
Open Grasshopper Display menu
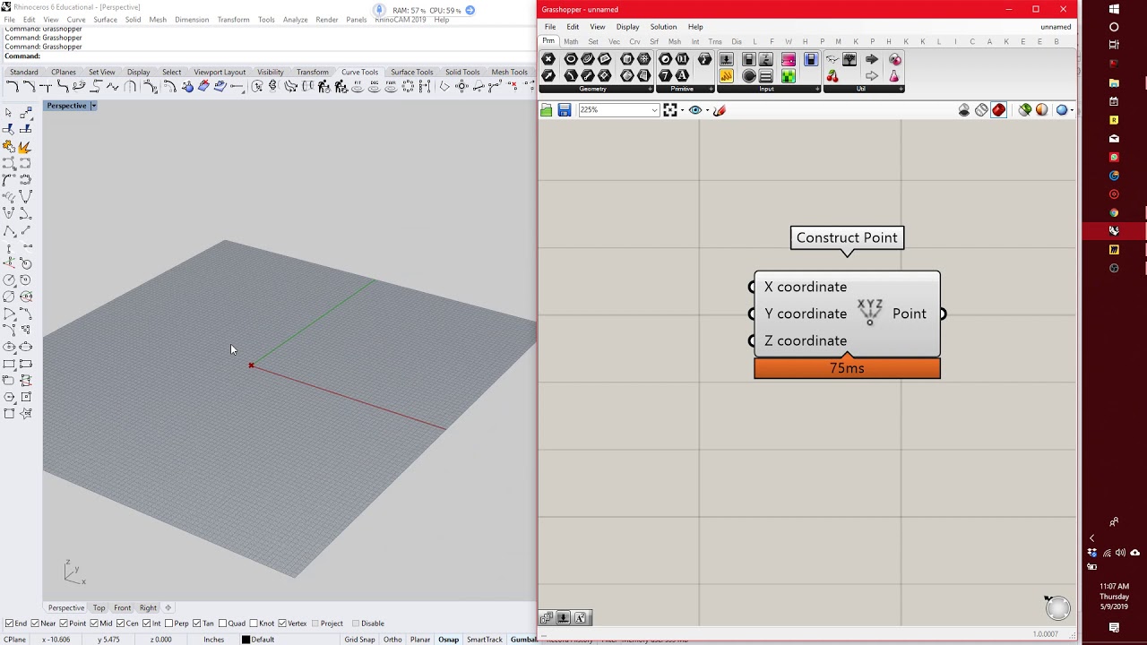point(627,27)
